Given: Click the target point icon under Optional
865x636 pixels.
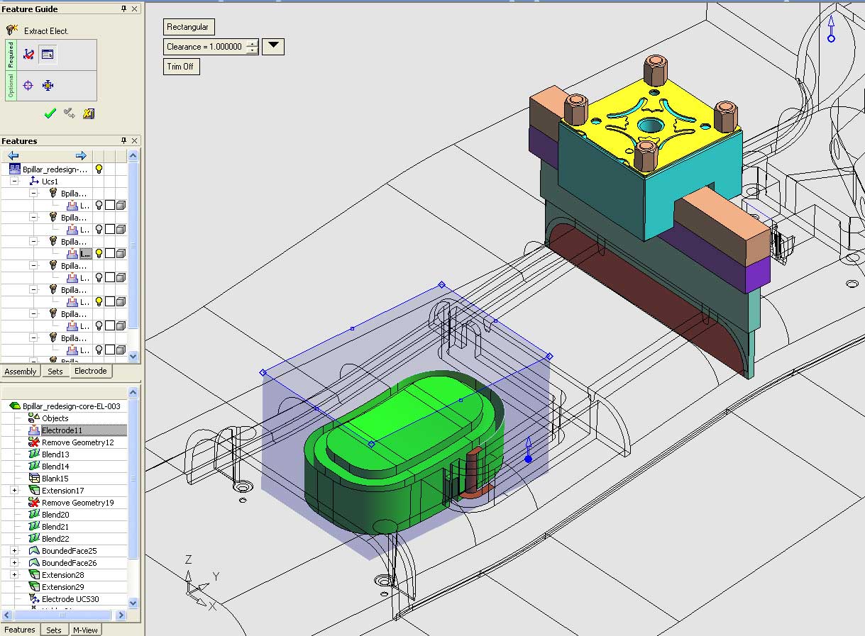Looking at the screenshot, I should (27, 85).
